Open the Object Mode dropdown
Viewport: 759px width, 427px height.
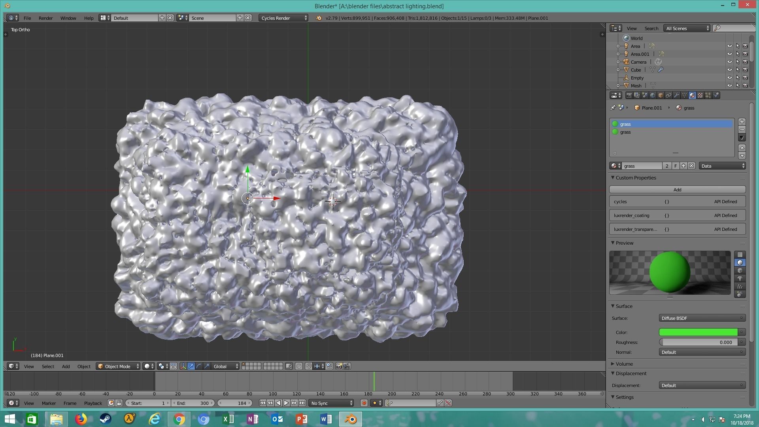pos(118,367)
